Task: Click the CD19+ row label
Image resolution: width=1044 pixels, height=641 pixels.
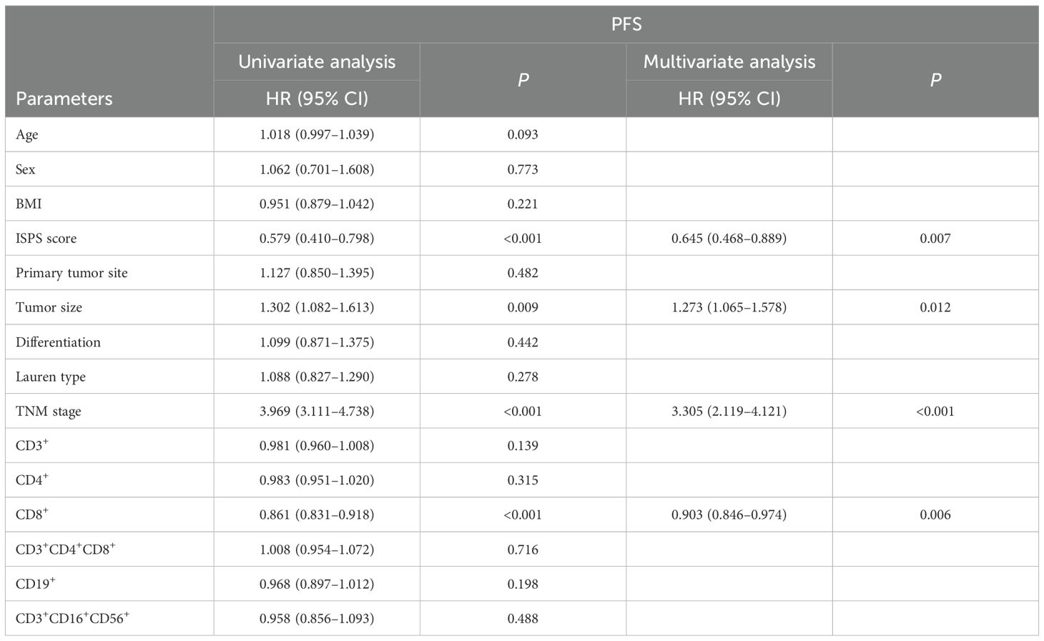Action: tap(35, 584)
